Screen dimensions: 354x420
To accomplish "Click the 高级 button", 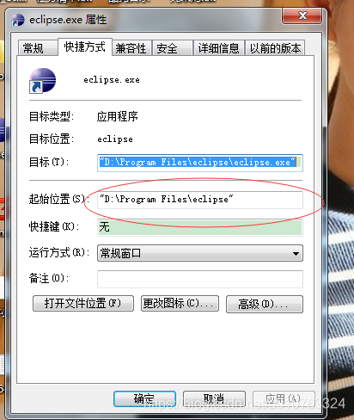I will pos(265,304).
